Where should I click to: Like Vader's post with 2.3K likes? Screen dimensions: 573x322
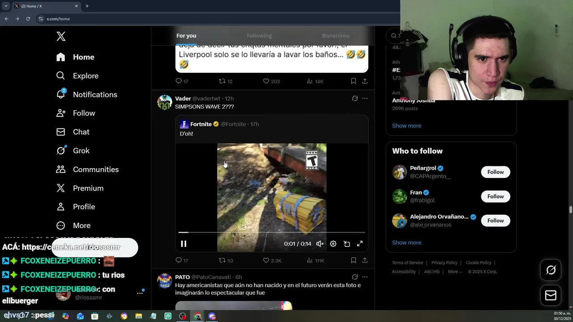coord(272,260)
